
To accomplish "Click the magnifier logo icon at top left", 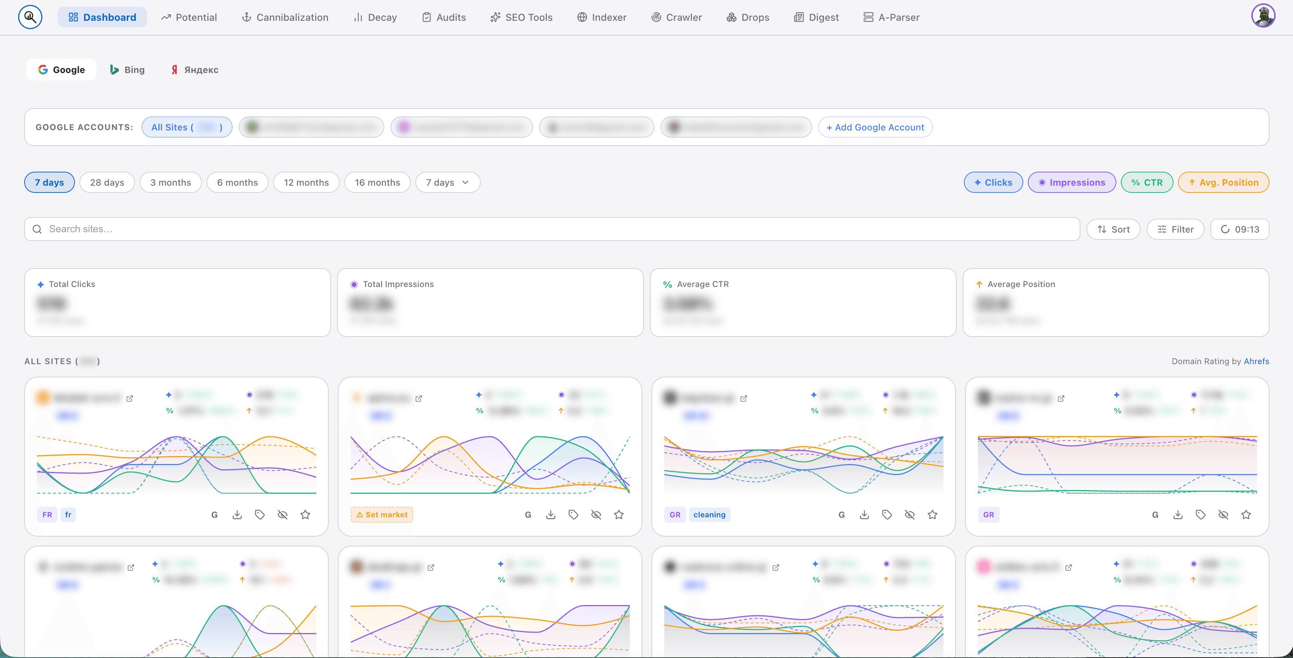I will [x=30, y=17].
